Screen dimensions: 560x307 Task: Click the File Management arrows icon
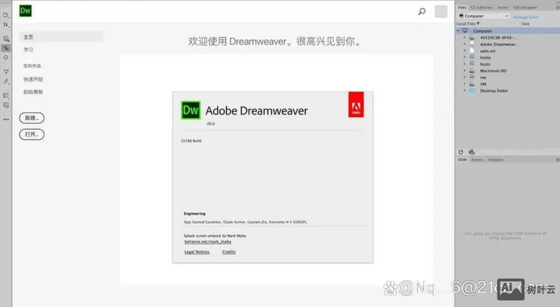tap(6, 25)
